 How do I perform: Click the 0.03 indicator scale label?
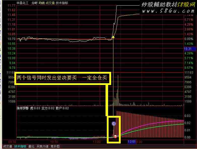(x=187, y=116)
